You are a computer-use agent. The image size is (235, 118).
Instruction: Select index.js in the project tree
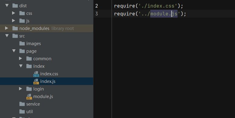(48, 81)
